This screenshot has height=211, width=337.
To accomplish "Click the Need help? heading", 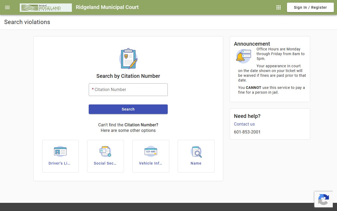I will tap(247, 116).
